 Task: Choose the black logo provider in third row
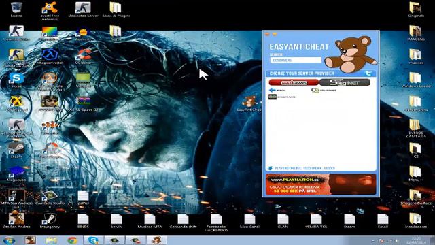pyautogui.click(x=282, y=97)
